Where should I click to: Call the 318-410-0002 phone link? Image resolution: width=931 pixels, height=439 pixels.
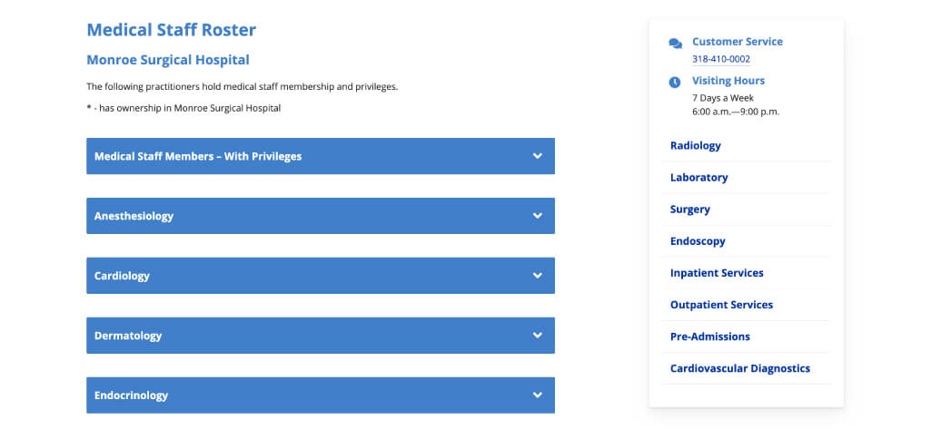[721, 59]
